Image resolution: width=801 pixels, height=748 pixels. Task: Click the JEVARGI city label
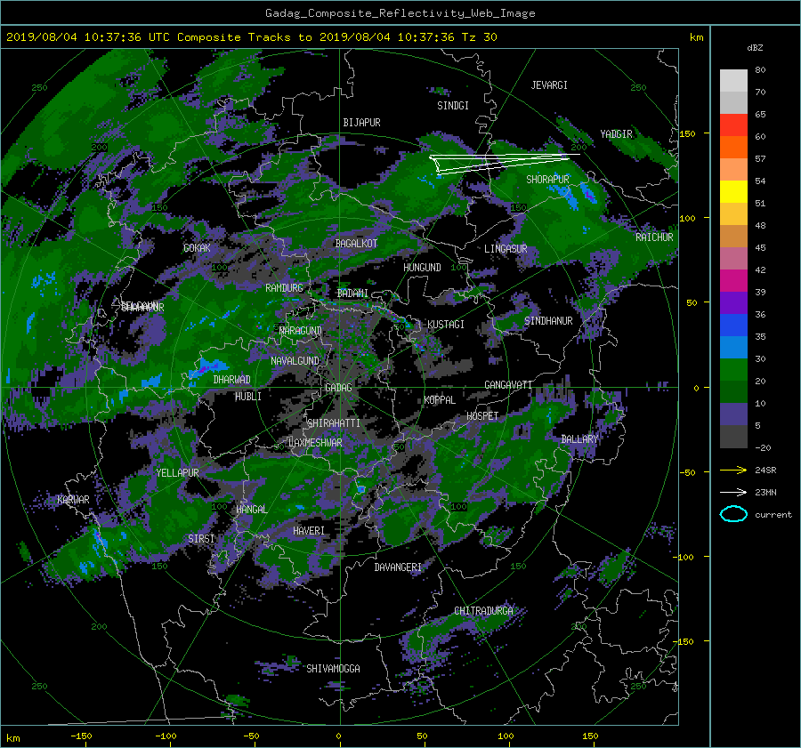click(x=549, y=85)
